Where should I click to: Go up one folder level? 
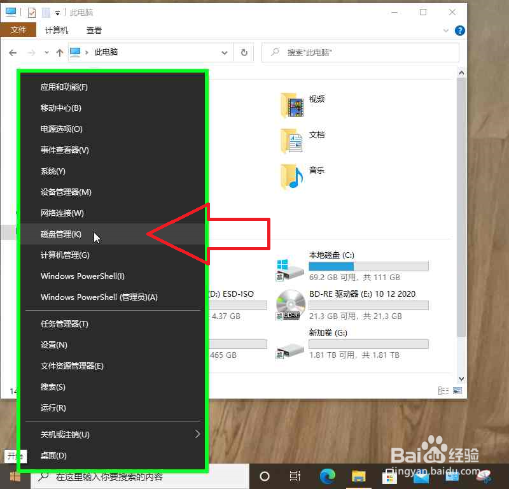60,53
